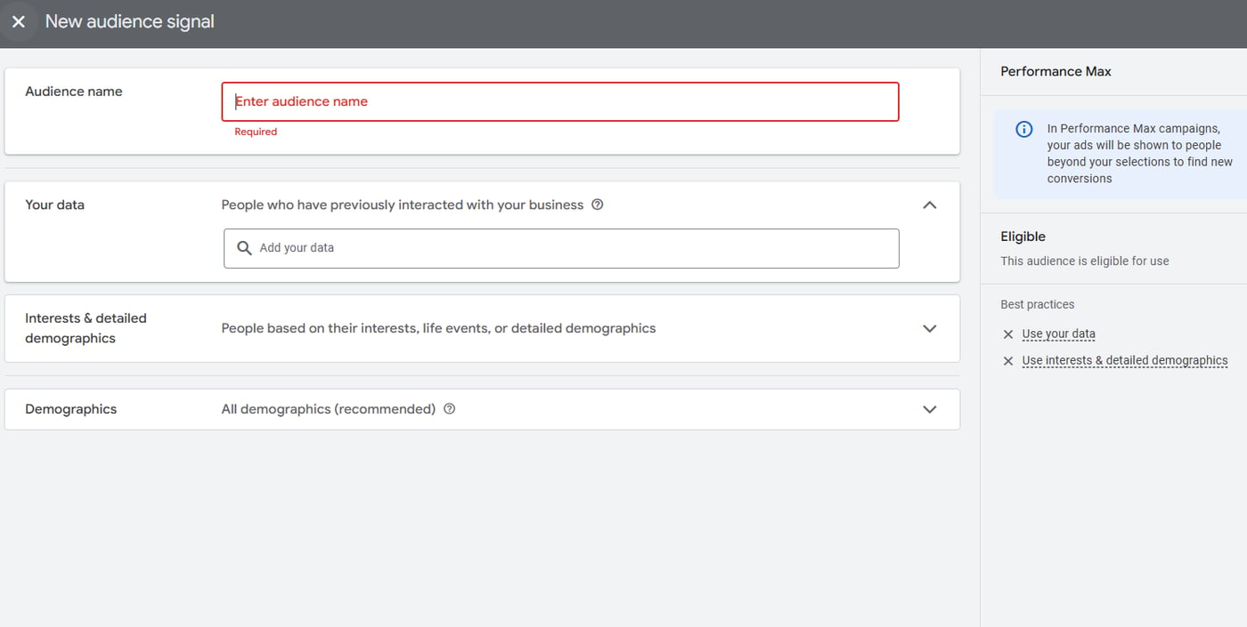Click the info icon in Performance Max banner
The image size is (1247, 627).
click(x=1023, y=129)
